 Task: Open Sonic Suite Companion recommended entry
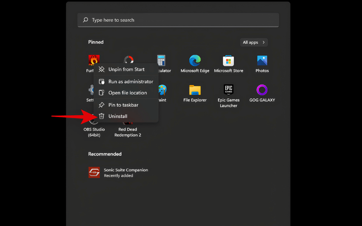coord(118,173)
